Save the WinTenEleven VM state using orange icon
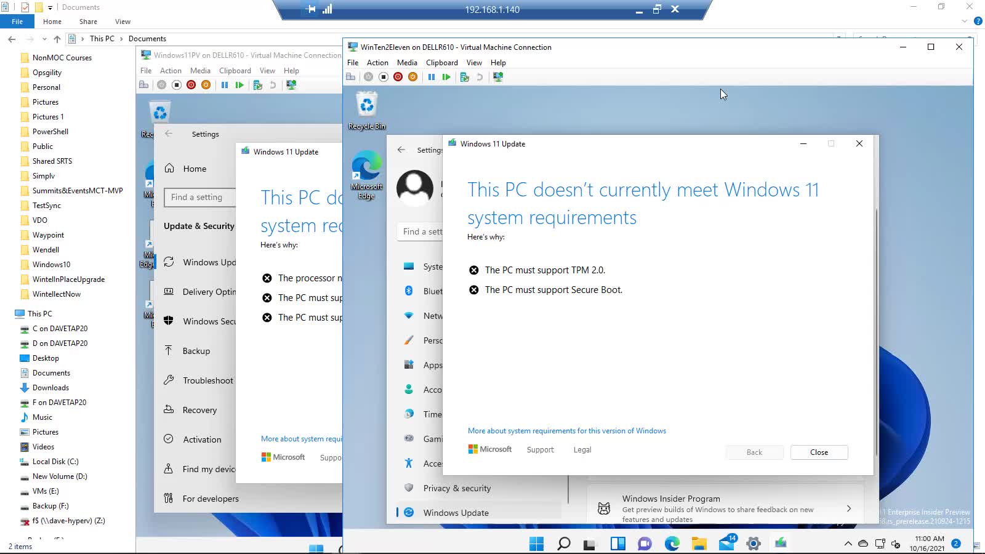 412,77
